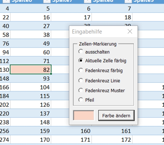Select cell with value 159
Screen dimensions: 164x145
(x=31, y=131)
